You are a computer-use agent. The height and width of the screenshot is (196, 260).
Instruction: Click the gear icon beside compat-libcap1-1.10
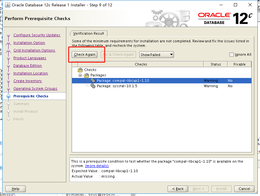[93, 80]
